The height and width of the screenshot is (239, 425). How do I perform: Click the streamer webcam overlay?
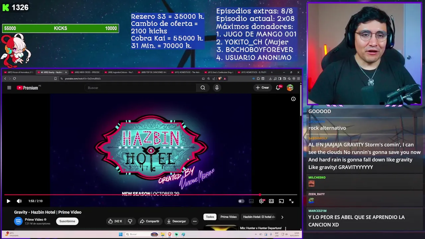pos(365,54)
